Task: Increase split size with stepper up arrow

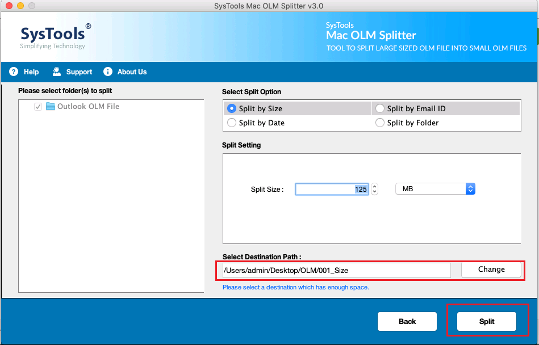Action: pos(375,187)
